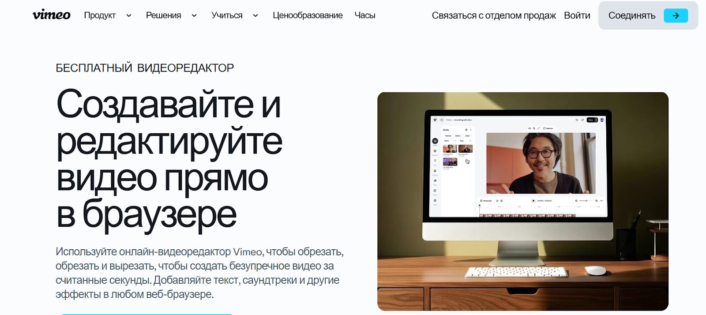
Task: Click the paragraph starting Используйте онлайн-видеоредактор Vimeo
Action: click(x=199, y=273)
